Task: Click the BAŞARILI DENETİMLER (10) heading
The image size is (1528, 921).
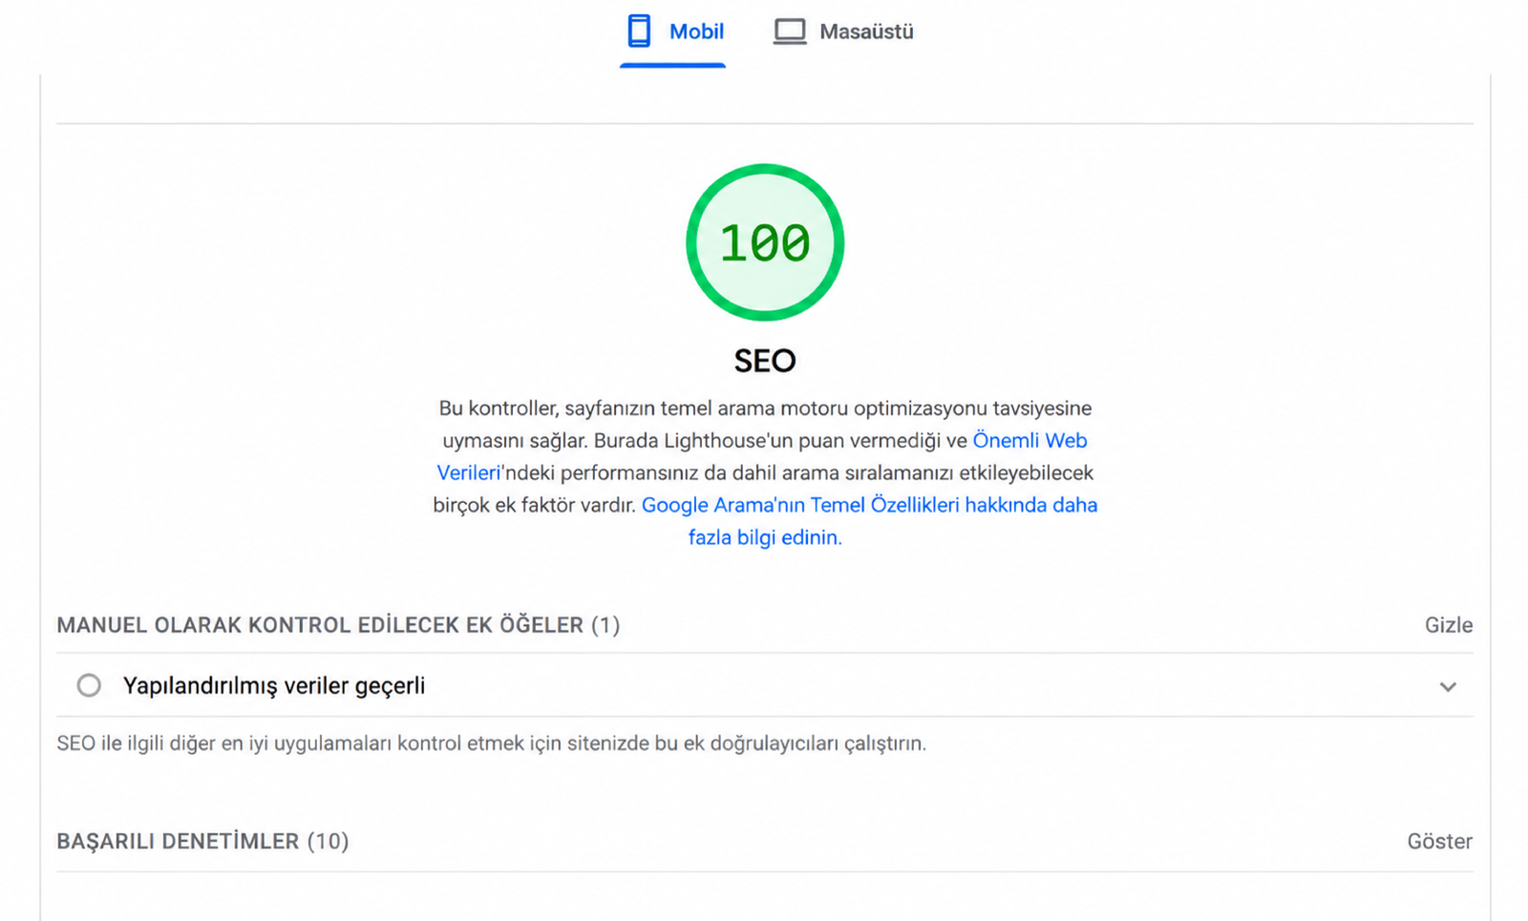Action: pos(202,842)
